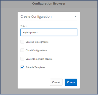This screenshot has height=95, width=98.
Task: Click the blue Create button
Action: coord(71,82)
